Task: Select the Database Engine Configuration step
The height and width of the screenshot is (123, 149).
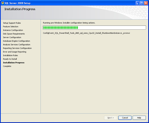Action: coord(16,41)
